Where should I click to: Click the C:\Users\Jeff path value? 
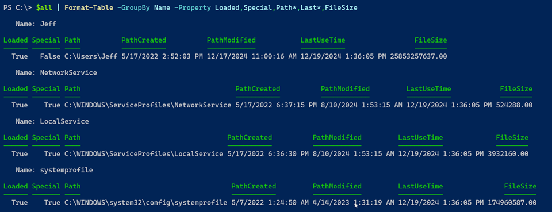click(91, 56)
